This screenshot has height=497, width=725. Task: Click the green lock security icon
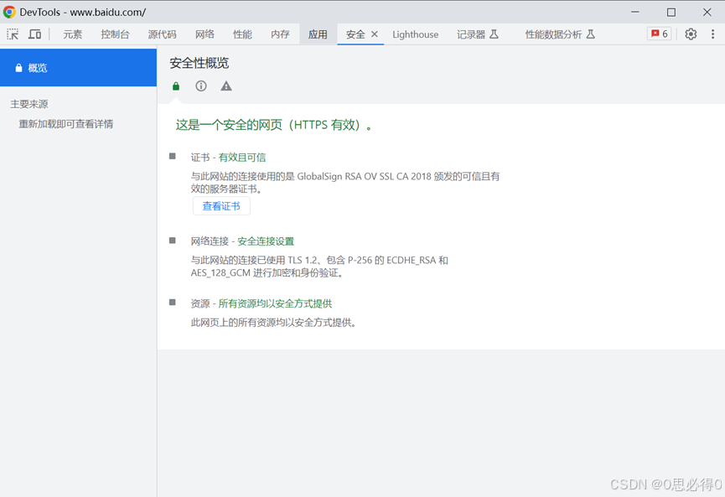pyautogui.click(x=176, y=86)
